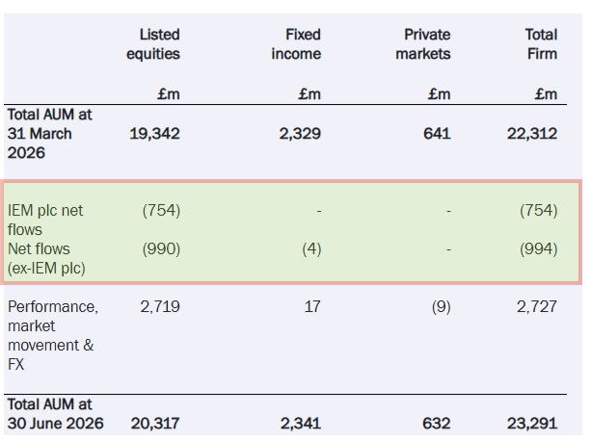Select the 641 private markets value
The image size is (591, 441).
click(x=437, y=134)
